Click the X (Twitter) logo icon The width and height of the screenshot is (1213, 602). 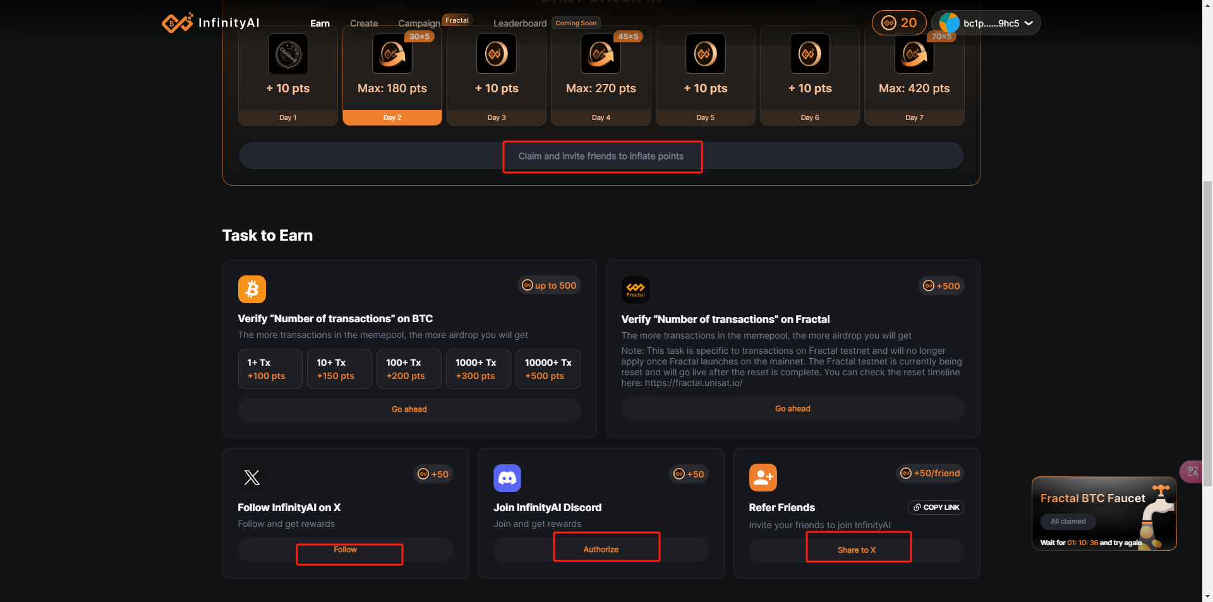click(x=252, y=478)
